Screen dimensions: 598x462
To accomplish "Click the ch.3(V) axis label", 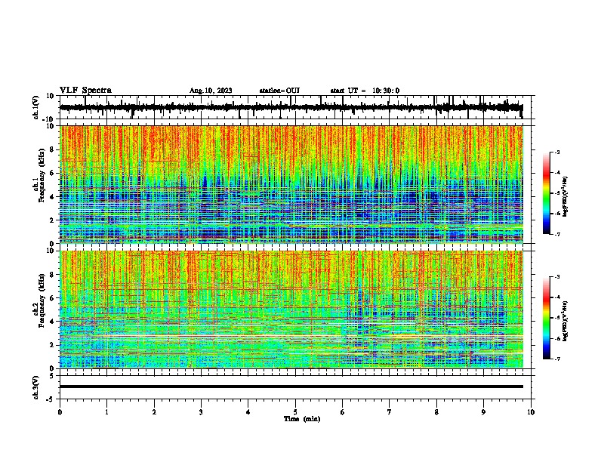I will coord(36,387).
